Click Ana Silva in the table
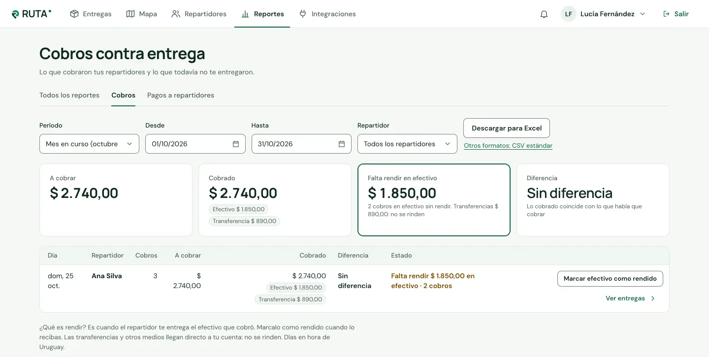 tap(107, 276)
